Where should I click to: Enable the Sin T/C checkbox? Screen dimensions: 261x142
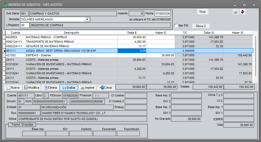[x=176, y=26]
